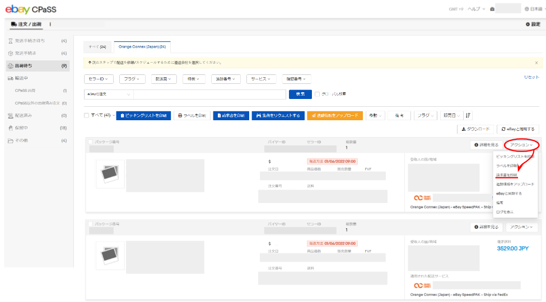546x302 pixels.
Task: Click the eBay CPaSS logo
Action: (31, 10)
